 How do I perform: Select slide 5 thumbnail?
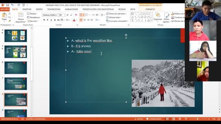[x=16, y=52]
